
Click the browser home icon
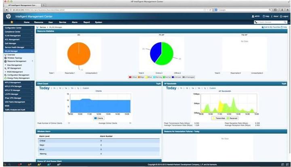click(x=287, y=10)
